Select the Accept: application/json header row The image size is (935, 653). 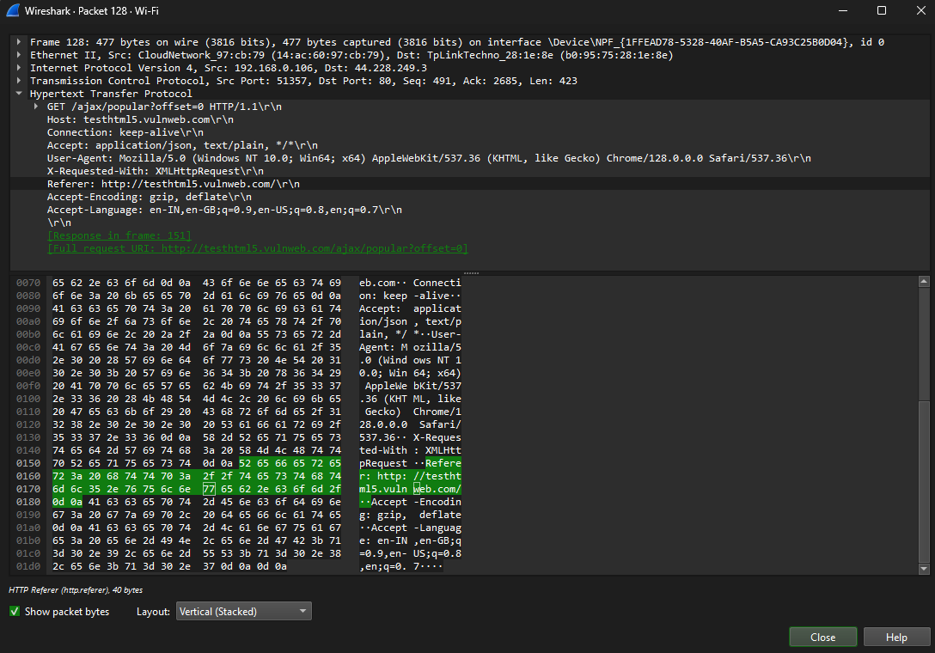(x=182, y=145)
